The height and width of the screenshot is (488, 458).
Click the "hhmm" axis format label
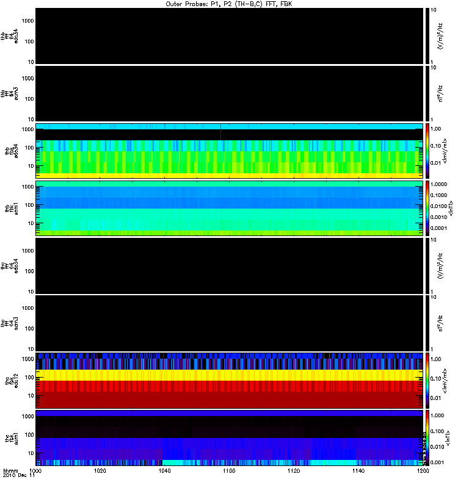point(10,470)
